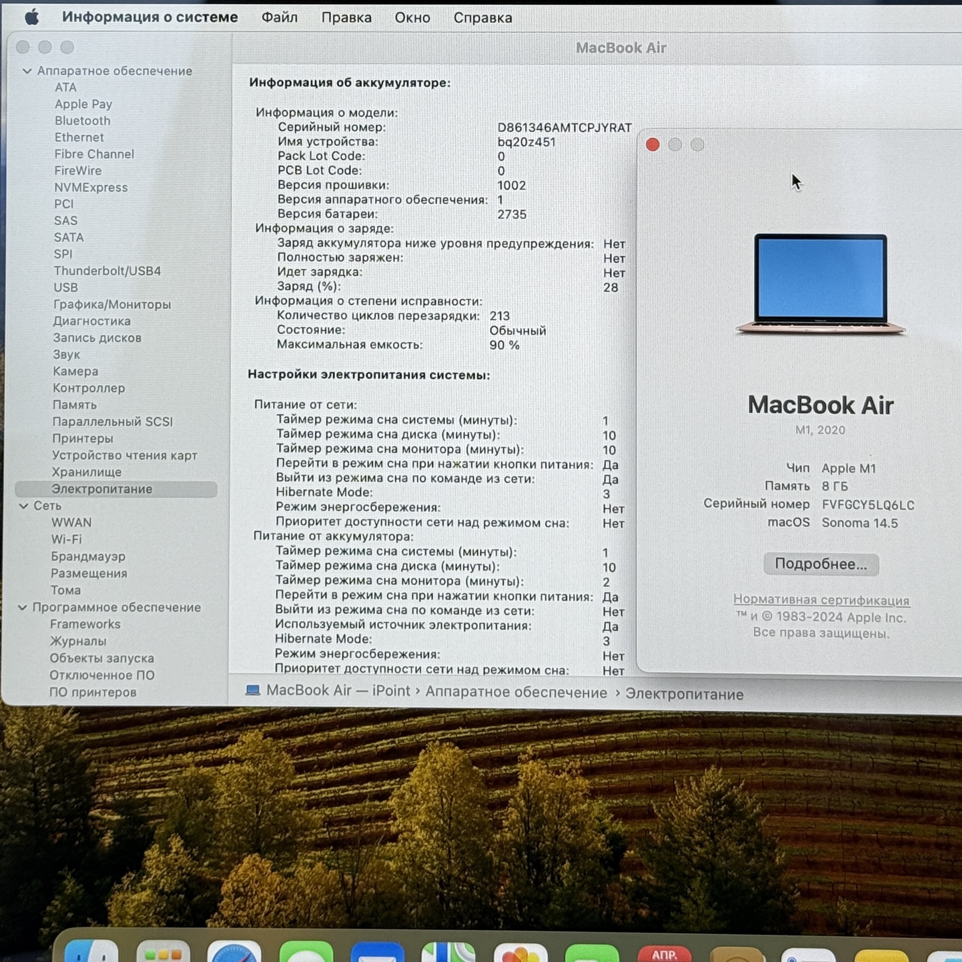This screenshot has height=962, width=962.
Task: Select Камера in the sidebar
Action: point(75,371)
